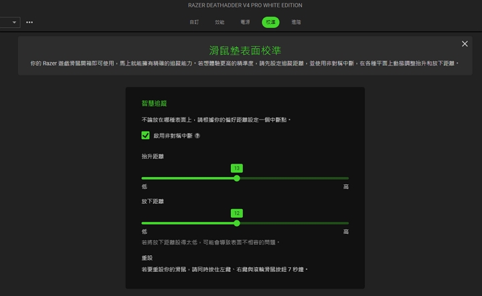Click the 重設 heading
Screen dimensions: 482x296
click(x=147, y=258)
